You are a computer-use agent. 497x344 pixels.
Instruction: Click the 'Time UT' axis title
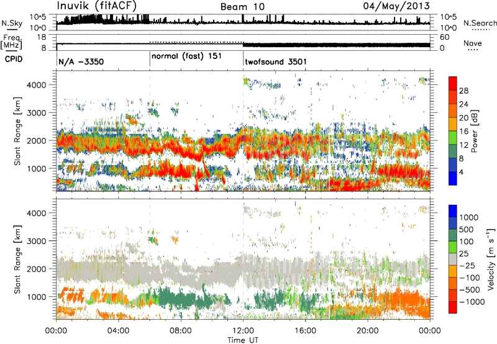[243, 340]
